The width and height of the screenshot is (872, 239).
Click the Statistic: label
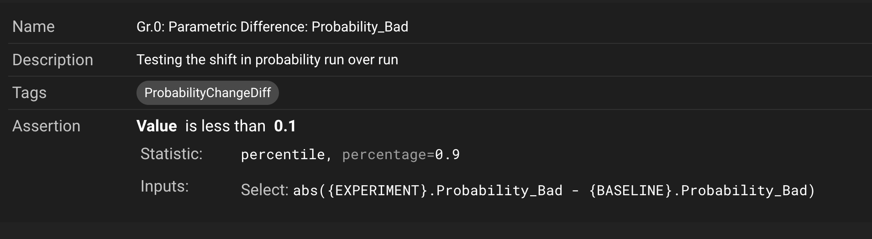171,154
